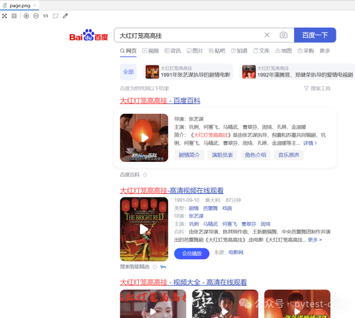
Task: Click the 1991 film card thumbnail image
Action: tap(152, 72)
